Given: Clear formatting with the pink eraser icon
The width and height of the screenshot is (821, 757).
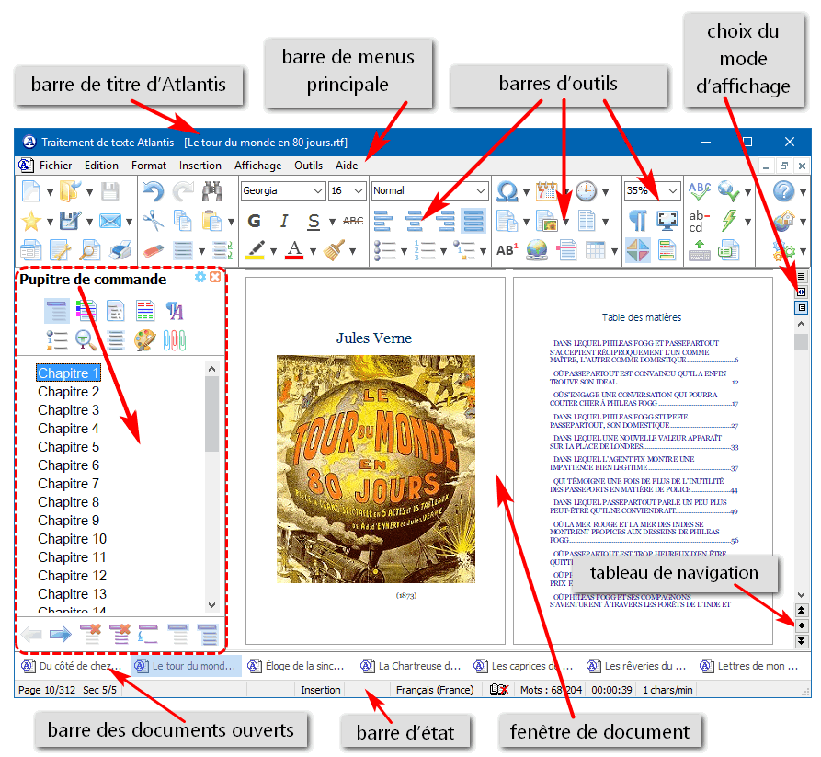Looking at the screenshot, I should pyautogui.click(x=153, y=251).
